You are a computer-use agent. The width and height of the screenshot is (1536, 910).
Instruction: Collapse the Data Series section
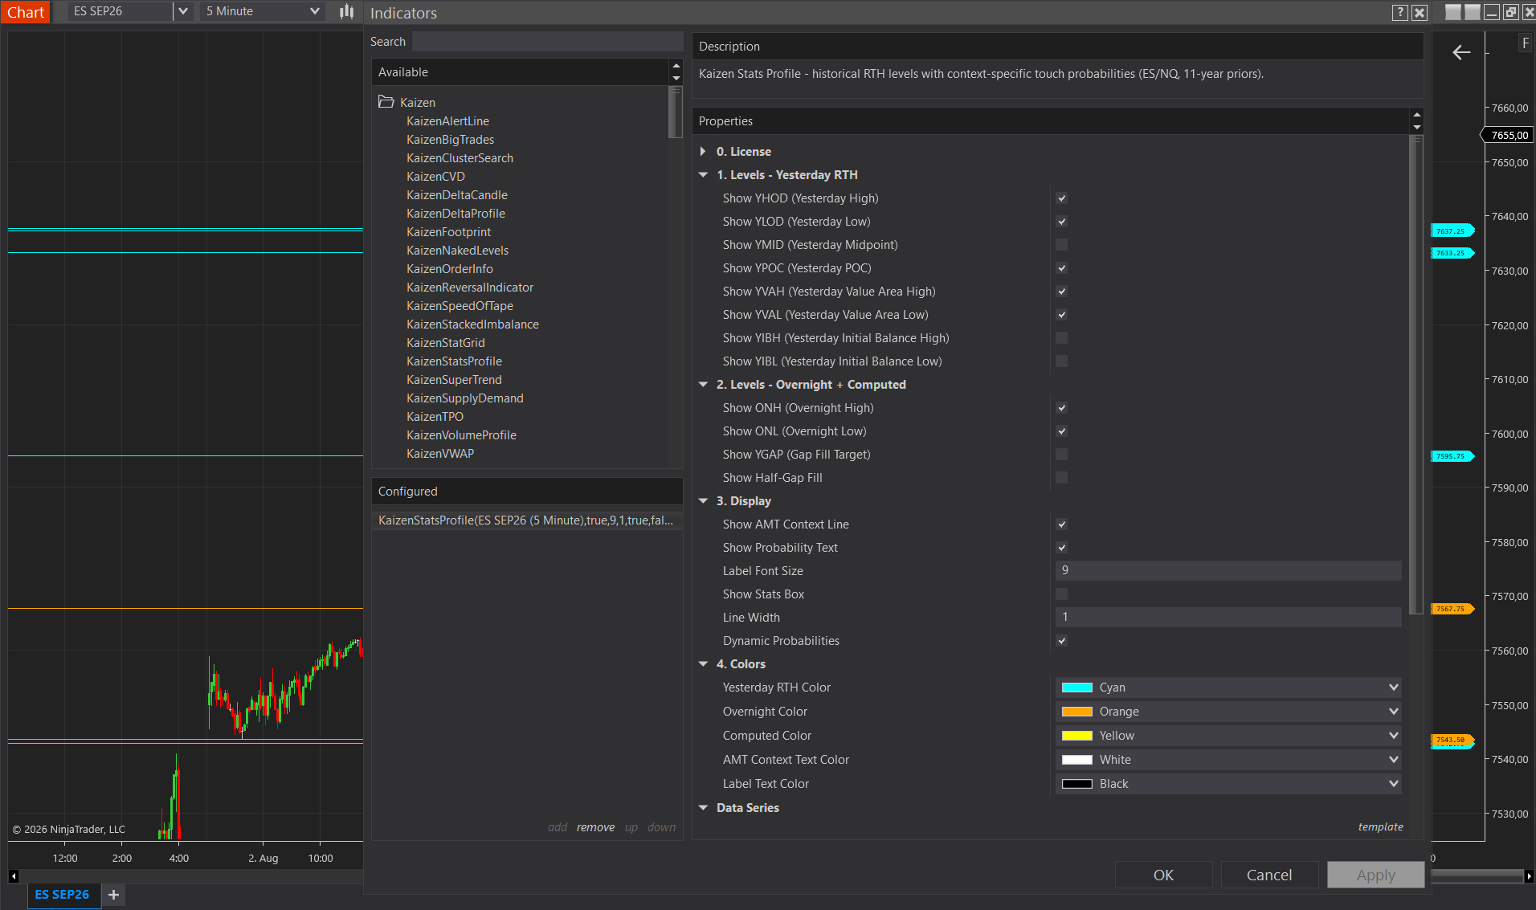(703, 808)
